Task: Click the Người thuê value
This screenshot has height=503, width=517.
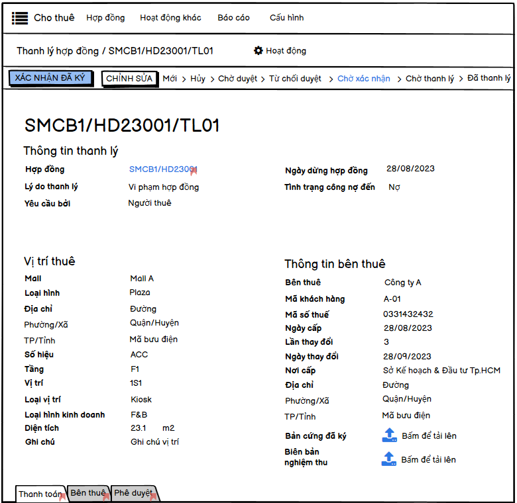Action: tap(150, 203)
